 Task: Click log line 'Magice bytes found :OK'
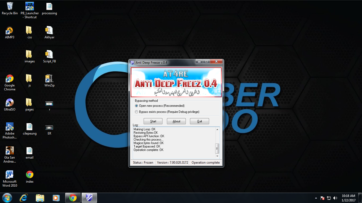pos(149,143)
